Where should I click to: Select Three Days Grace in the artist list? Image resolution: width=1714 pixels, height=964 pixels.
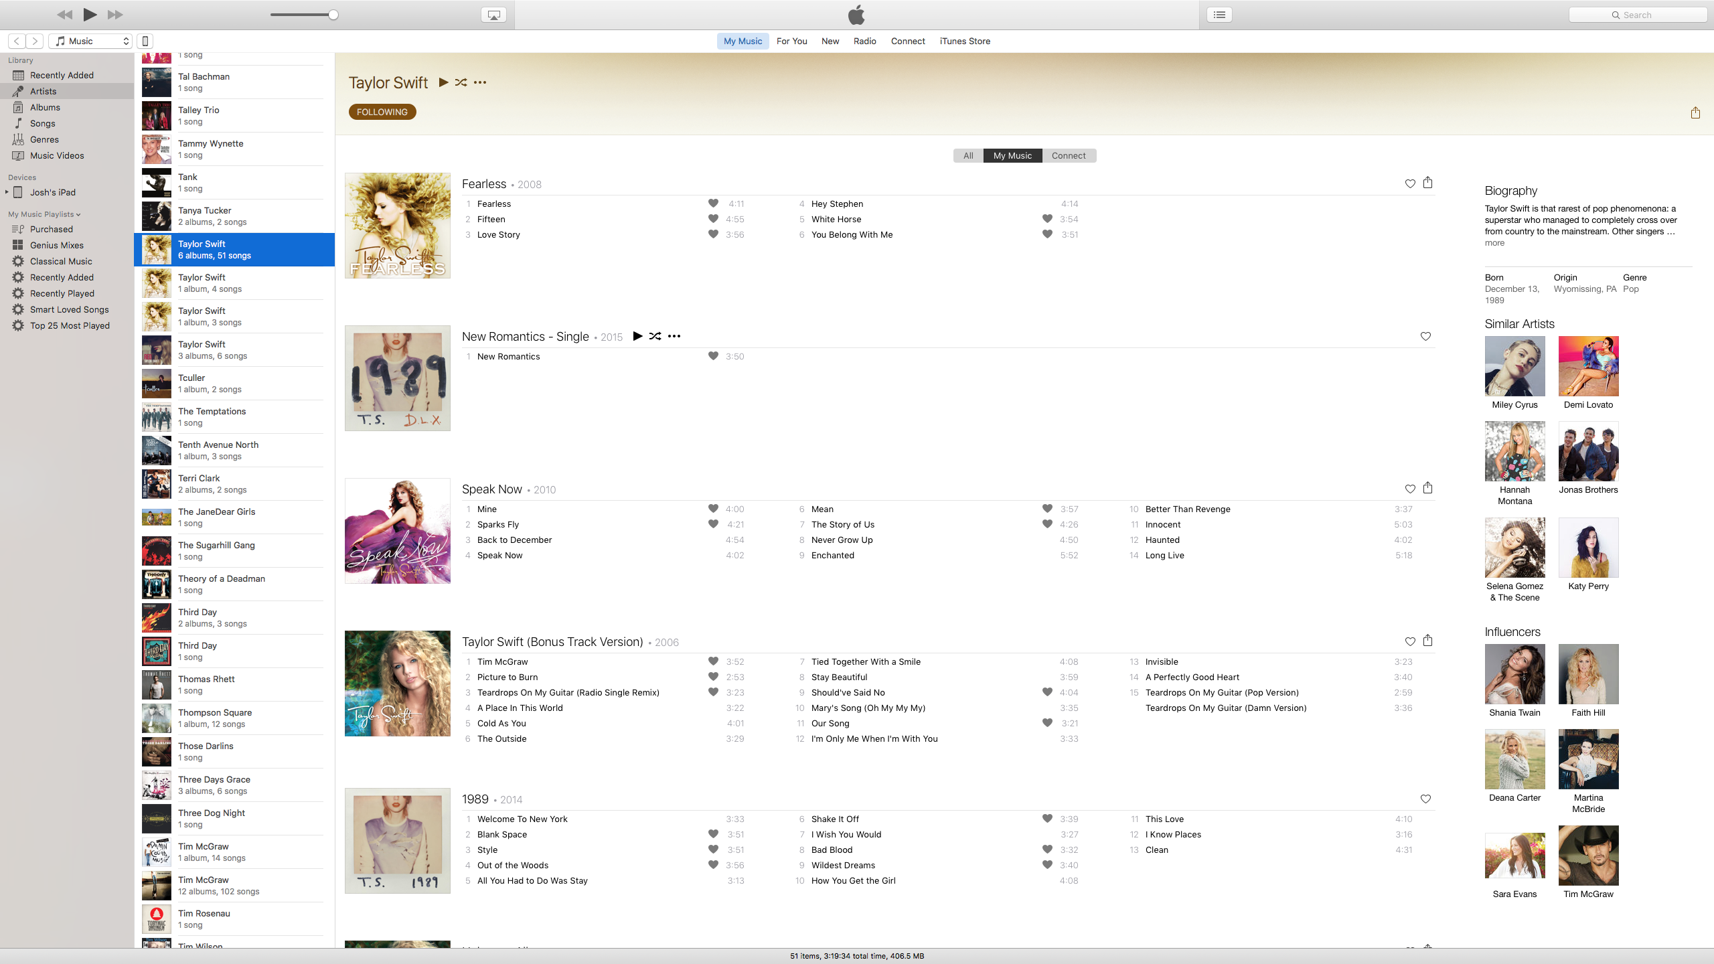[234, 785]
